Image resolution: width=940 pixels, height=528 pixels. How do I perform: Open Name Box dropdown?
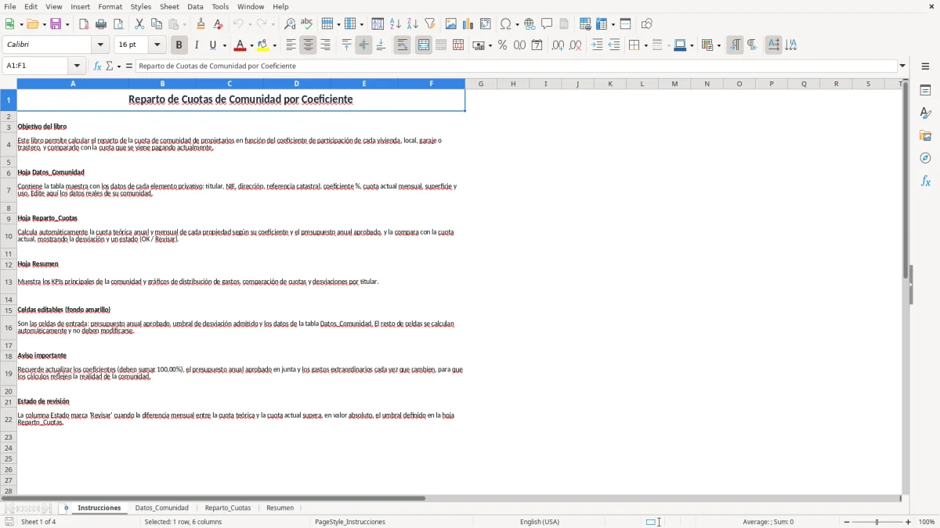pos(77,66)
